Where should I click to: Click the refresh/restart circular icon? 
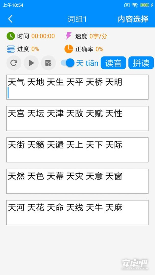[14, 63]
